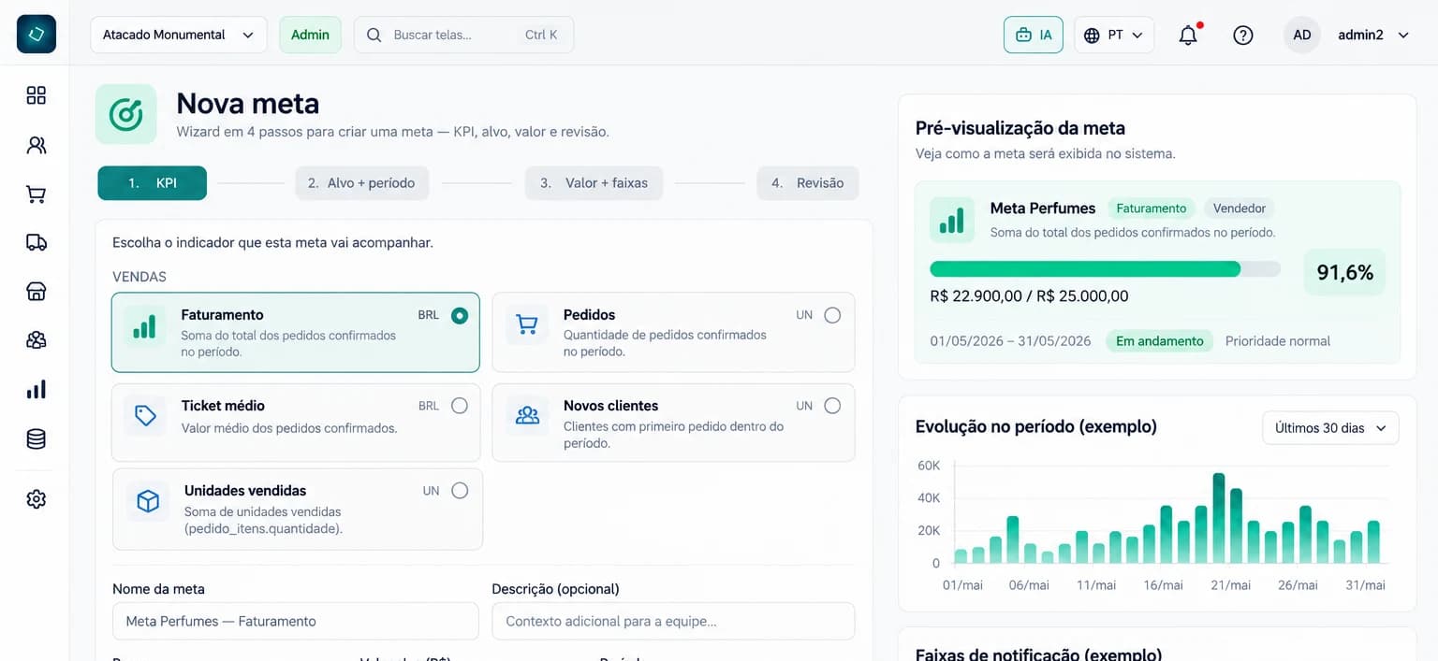Image resolution: width=1438 pixels, height=661 pixels.
Task: Click the Admin badge
Action: click(310, 35)
